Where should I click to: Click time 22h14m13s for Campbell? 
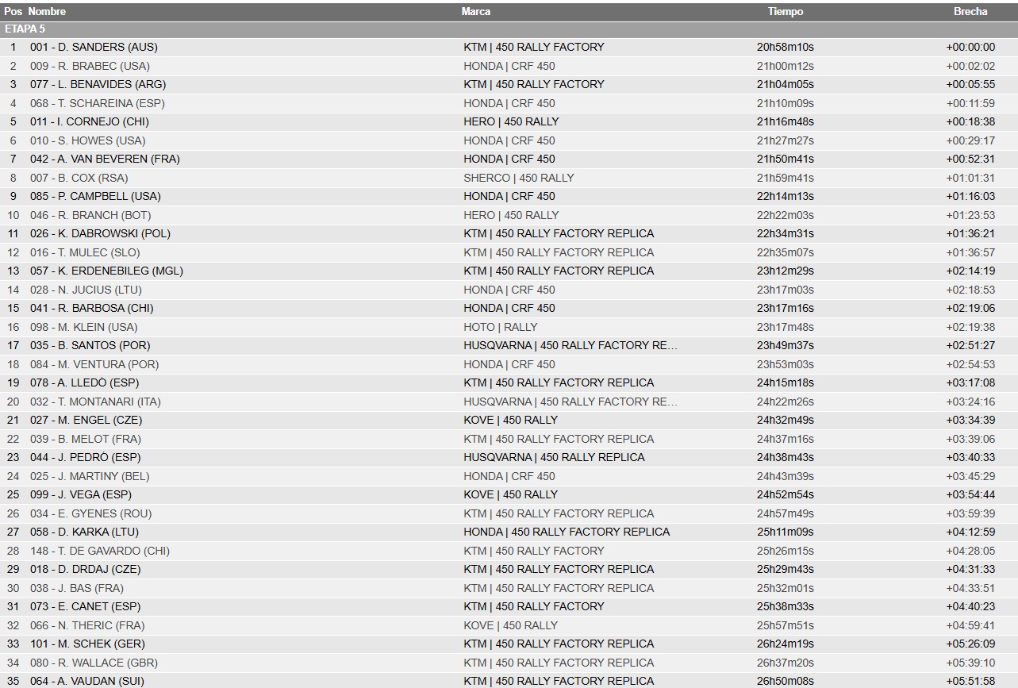tap(786, 196)
